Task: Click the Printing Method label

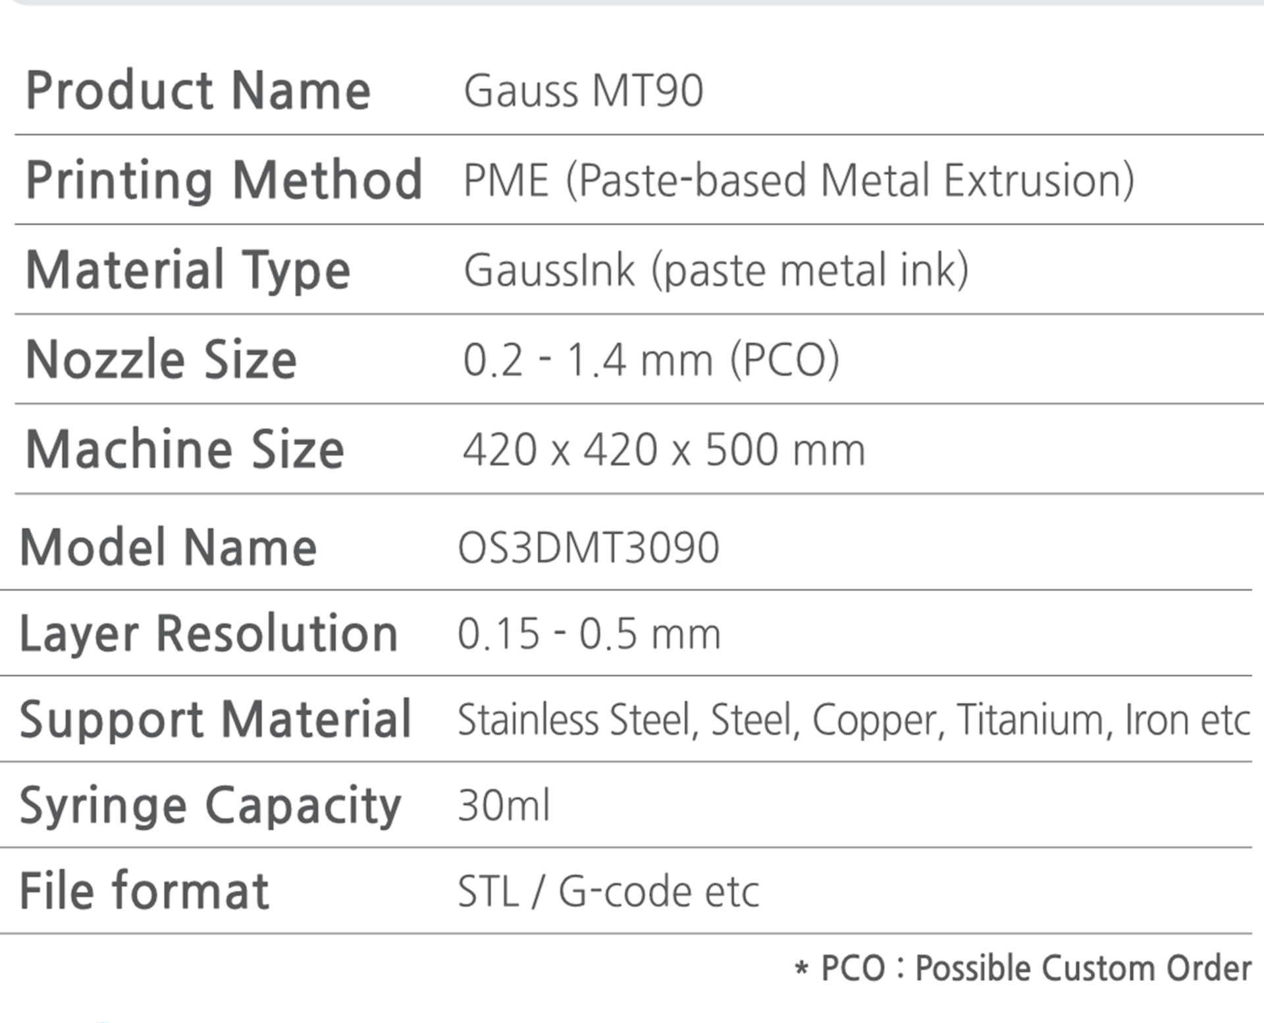Action: (224, 180)
